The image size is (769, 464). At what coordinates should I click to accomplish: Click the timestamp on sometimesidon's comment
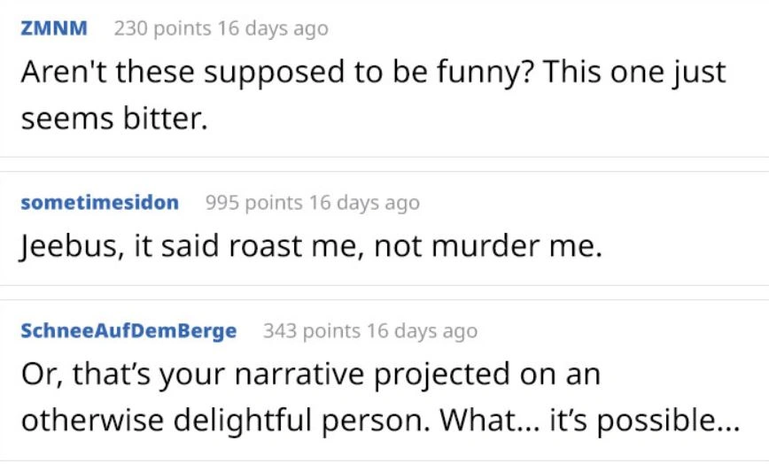click(x=364, y=203)
